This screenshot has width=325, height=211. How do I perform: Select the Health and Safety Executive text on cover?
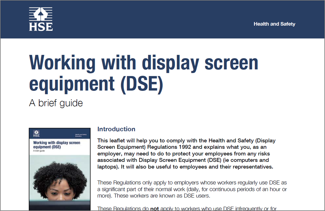click(x=81, y=135)
